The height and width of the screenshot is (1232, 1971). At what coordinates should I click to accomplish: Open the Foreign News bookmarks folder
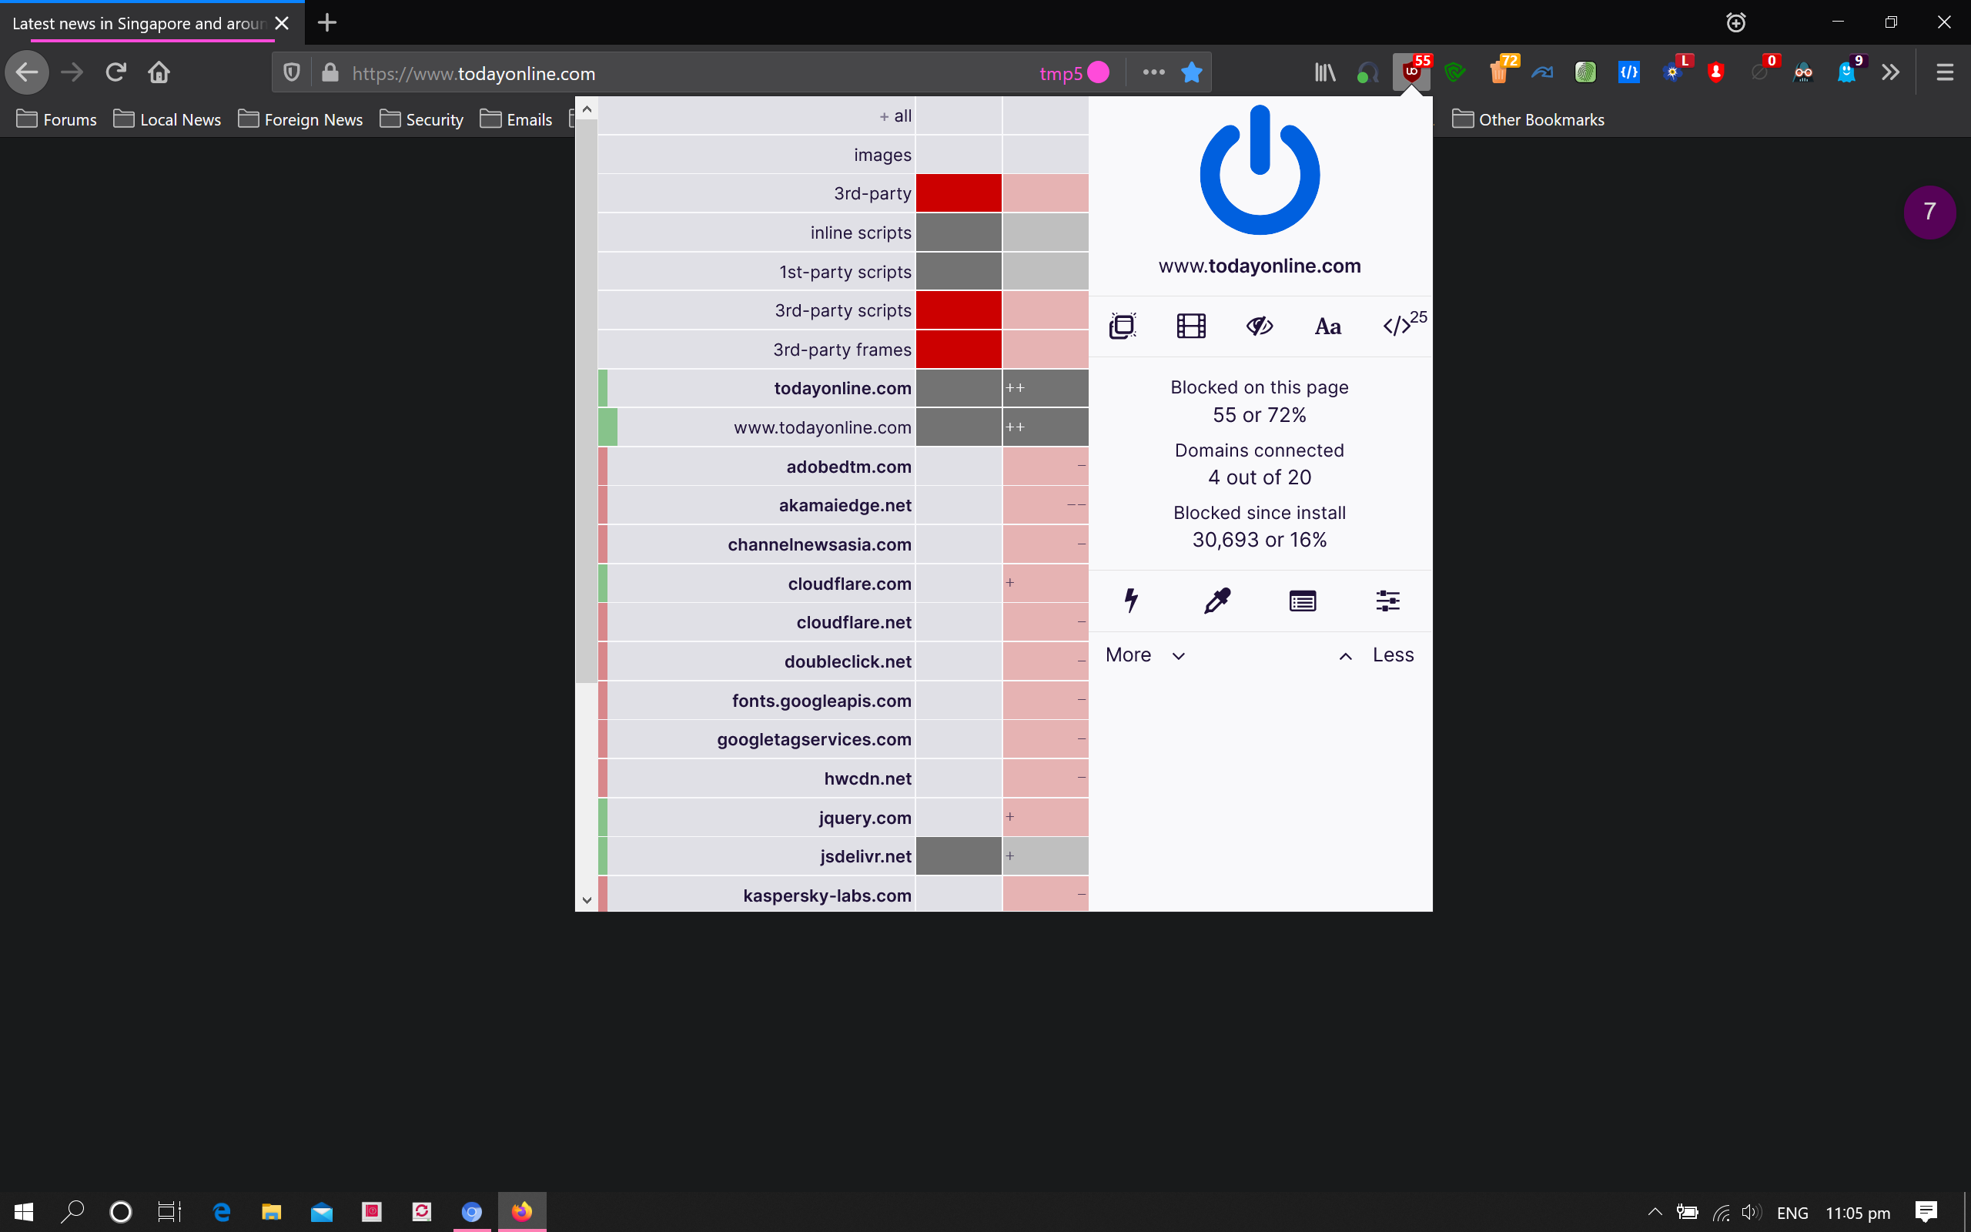[x=300, y=120]
